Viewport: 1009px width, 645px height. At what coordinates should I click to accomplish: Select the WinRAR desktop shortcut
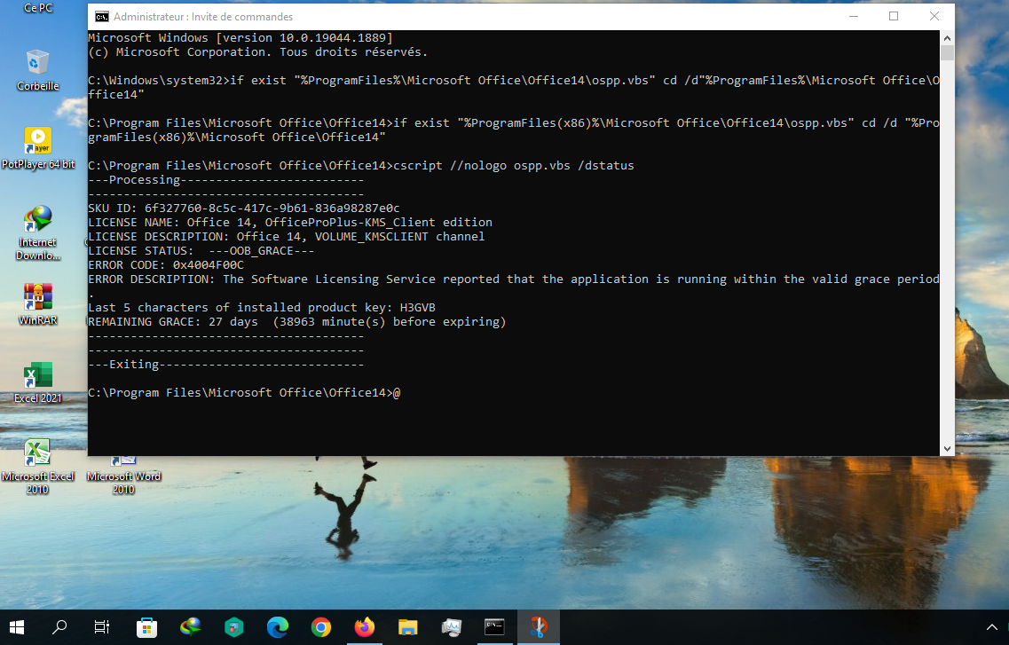(38, 305)
